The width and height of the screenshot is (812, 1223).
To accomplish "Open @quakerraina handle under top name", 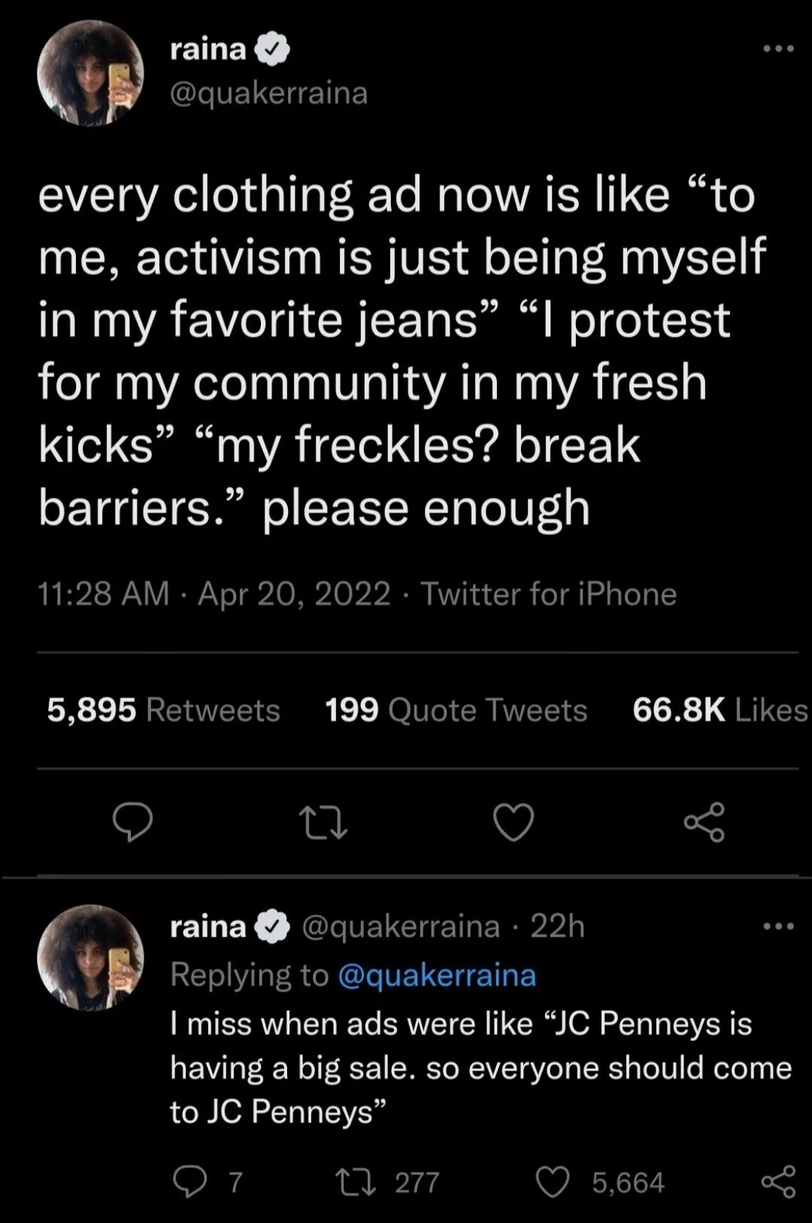I will [269, 94].
